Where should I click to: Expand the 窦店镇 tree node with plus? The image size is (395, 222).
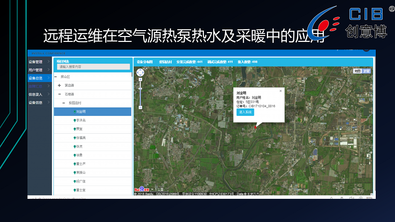tap(59, 85)
